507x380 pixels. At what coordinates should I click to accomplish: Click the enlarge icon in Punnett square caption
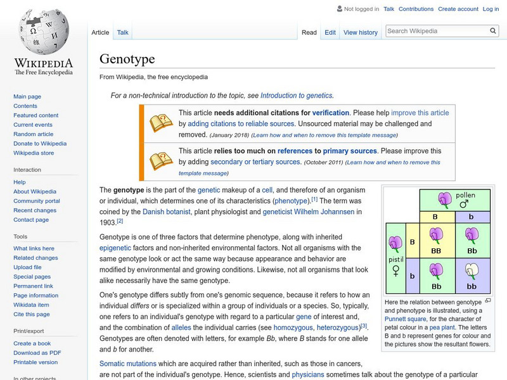click(488, 301)
